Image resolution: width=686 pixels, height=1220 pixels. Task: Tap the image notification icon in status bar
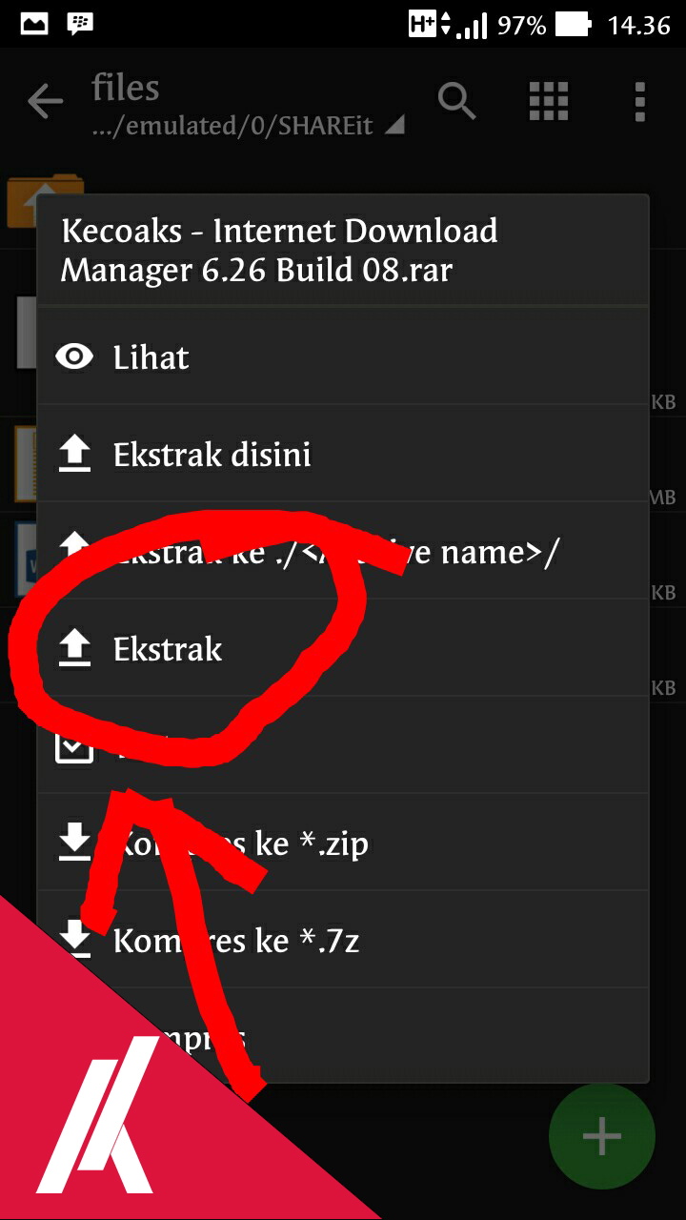[x=34, y=24]
